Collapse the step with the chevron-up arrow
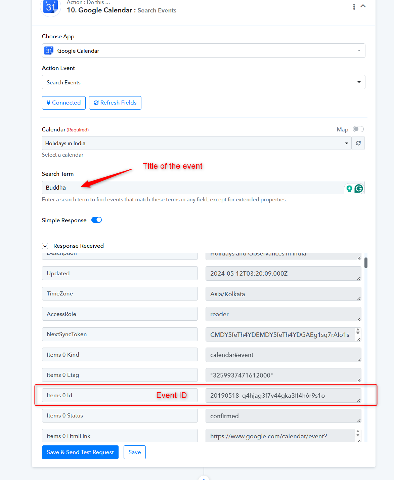The width and height of the screenshot is (394, 480). (363, 6)
